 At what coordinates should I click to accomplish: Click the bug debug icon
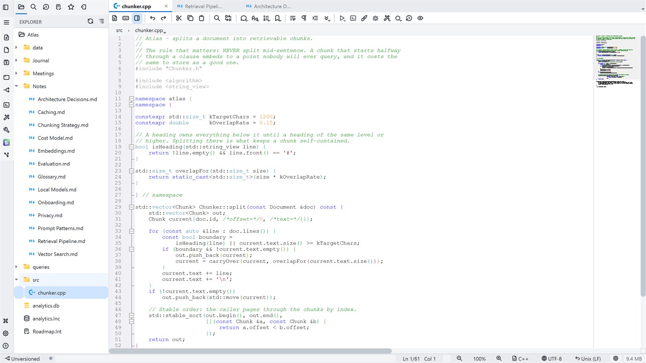point(375,18)
